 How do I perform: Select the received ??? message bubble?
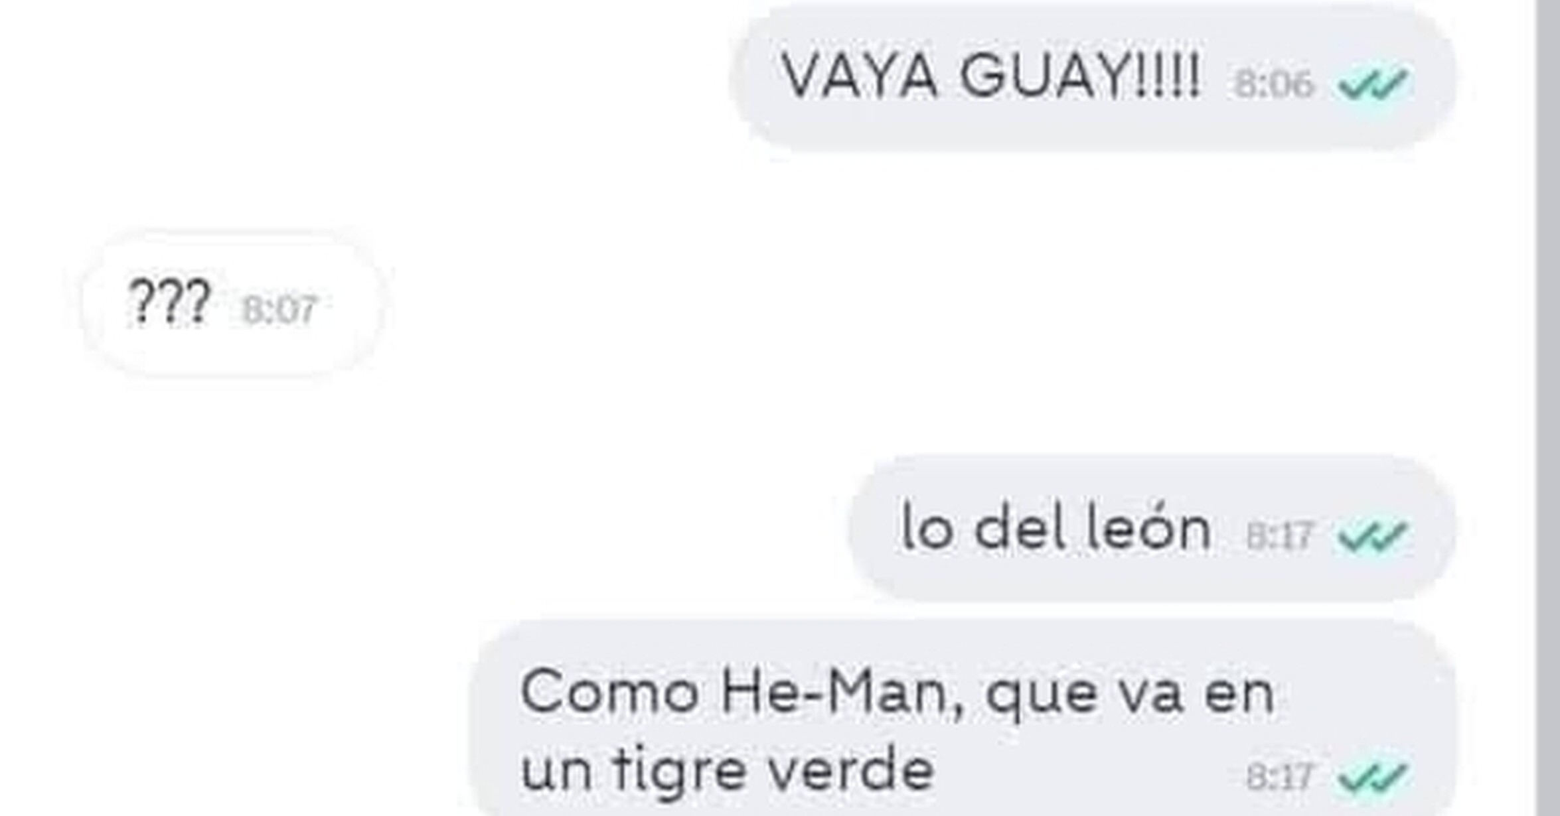232,305
